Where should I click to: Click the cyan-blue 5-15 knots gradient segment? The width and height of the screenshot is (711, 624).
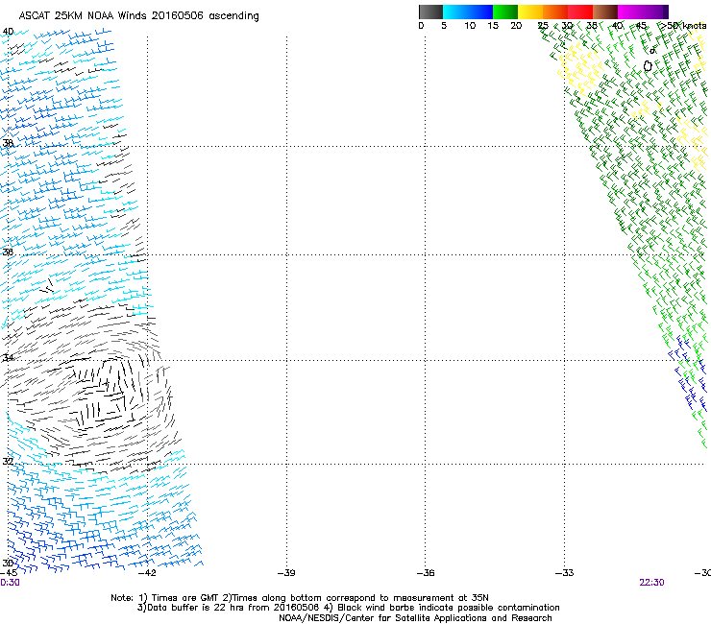pos(468,12)
